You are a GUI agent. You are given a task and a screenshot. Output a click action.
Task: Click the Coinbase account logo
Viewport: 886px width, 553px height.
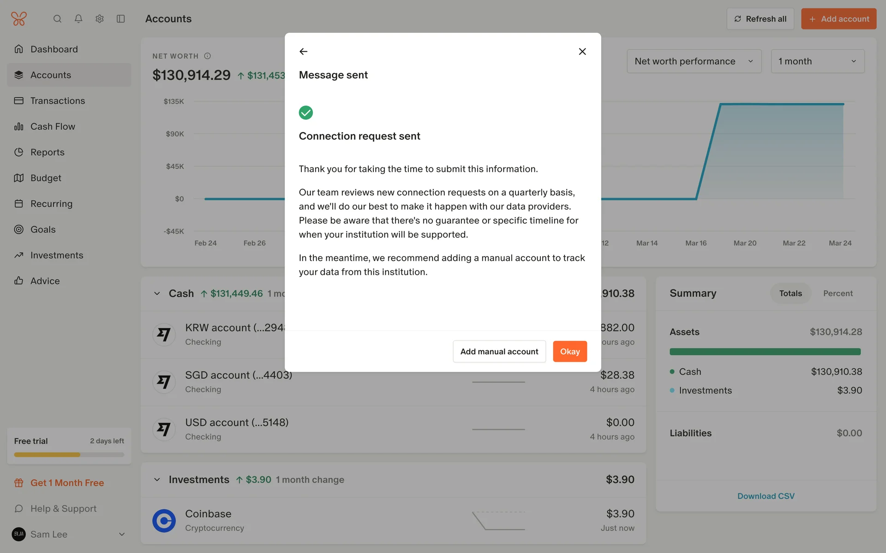(164, 521)
